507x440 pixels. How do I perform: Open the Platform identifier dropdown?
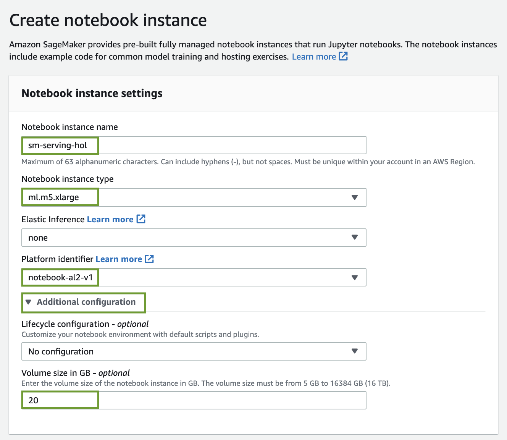coord(194,277)
